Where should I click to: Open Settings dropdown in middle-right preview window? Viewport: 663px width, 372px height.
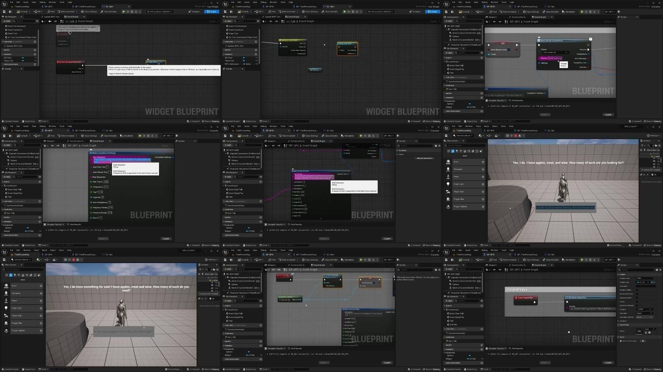coord(653,136)
